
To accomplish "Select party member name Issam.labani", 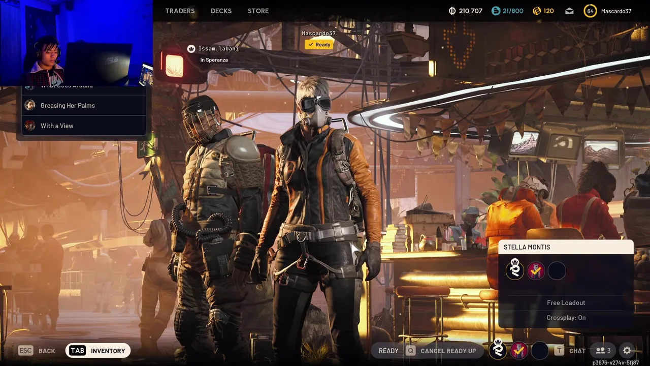I will click(218, 49).
